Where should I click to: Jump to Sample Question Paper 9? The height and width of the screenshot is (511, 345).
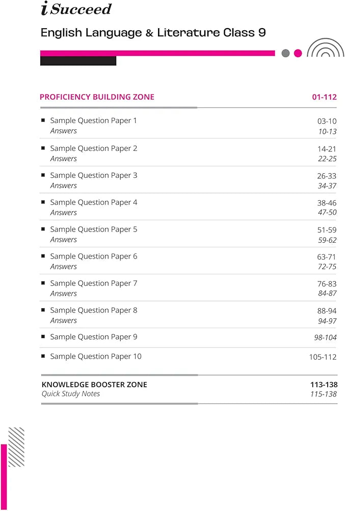pos(93,337)
